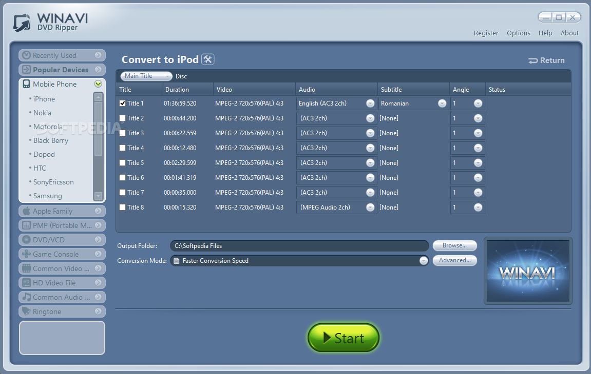This screenshot has height=374, width=591.
Task: Click the HD Video File icon
Action: tap(26, 283)
